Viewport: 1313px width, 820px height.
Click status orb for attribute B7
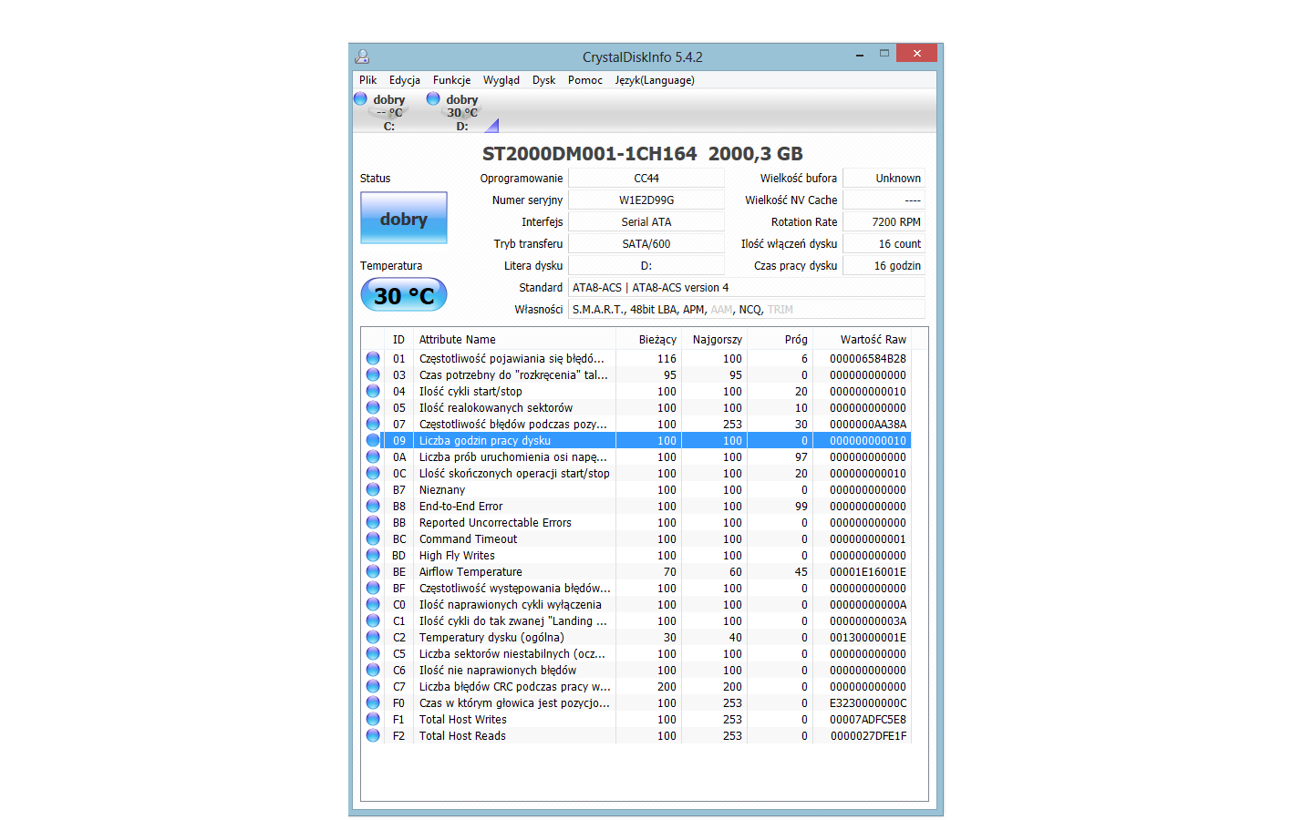point(373,489)
